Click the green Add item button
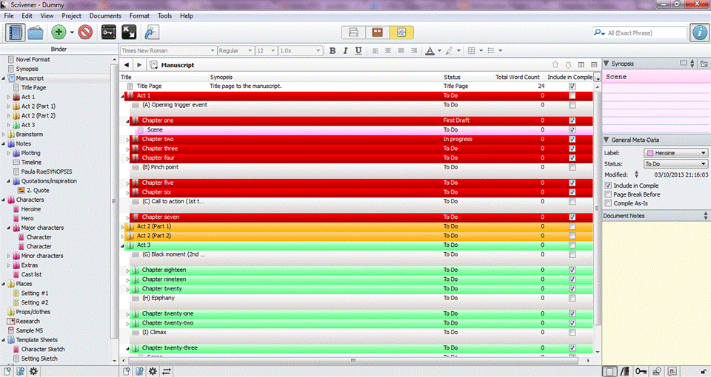711x377 pixels. [x=59, y=32]
